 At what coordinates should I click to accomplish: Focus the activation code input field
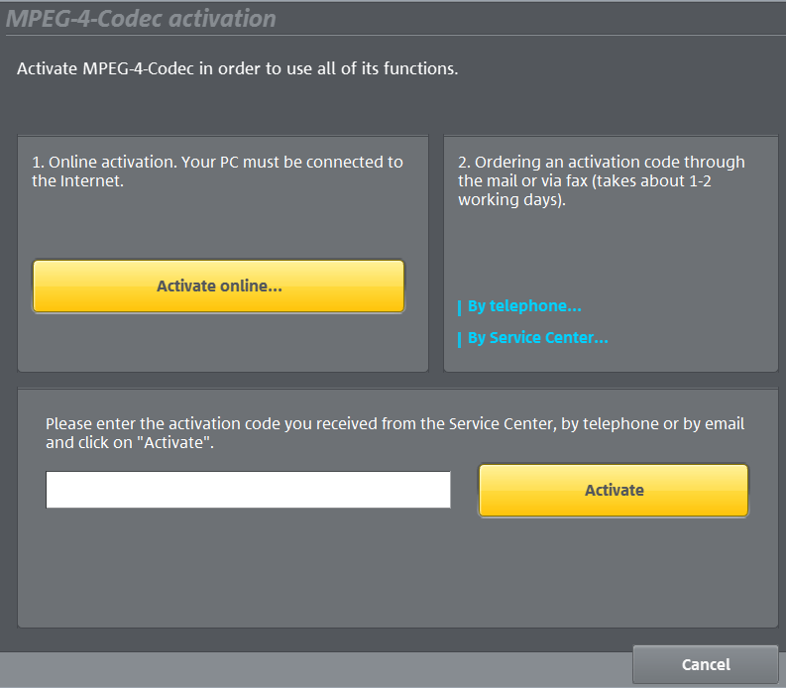click(248, 490)
